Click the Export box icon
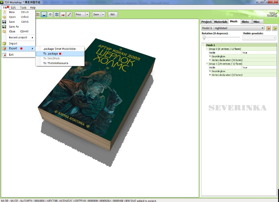 [x=4, y=48]
